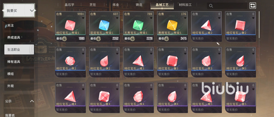Expand the 生活职业 category in sidebar
274x117 pixels.
[19, 49]
